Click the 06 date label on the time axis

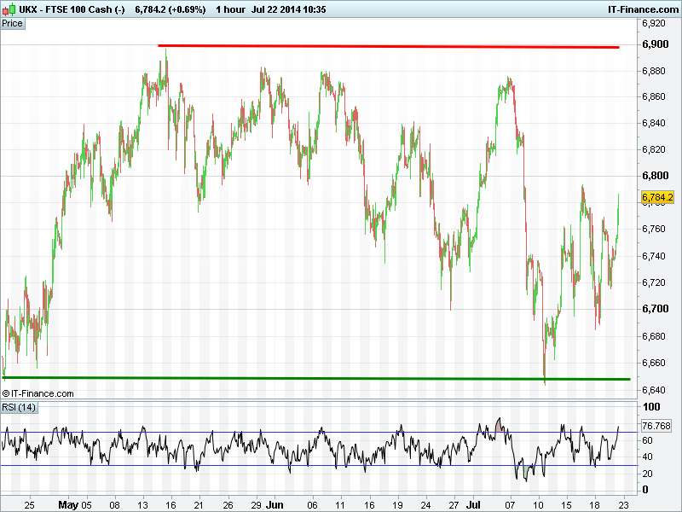click(312, 505)
